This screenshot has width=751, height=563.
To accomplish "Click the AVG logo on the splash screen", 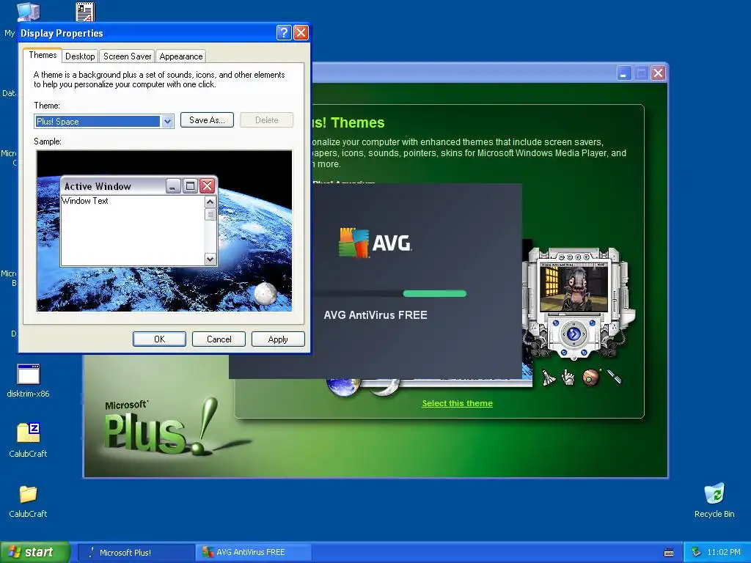I will click(x=375, y=243).
